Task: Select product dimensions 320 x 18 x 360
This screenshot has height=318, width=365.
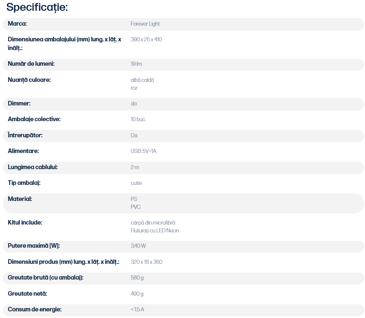Action: [146, 262]
